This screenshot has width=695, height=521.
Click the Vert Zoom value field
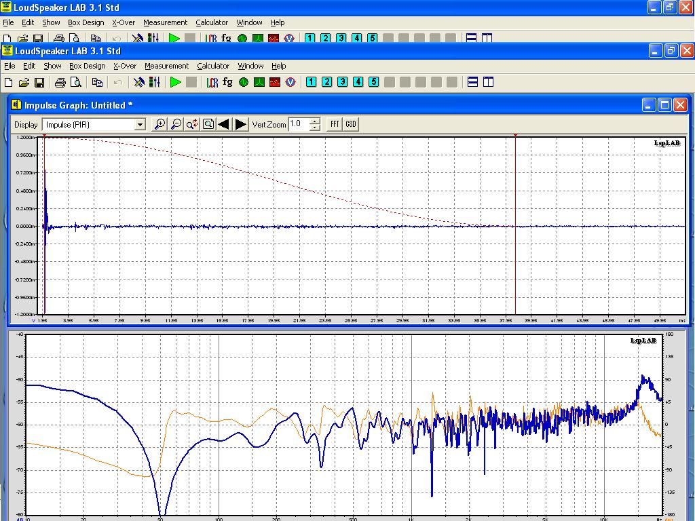[299, 125]
